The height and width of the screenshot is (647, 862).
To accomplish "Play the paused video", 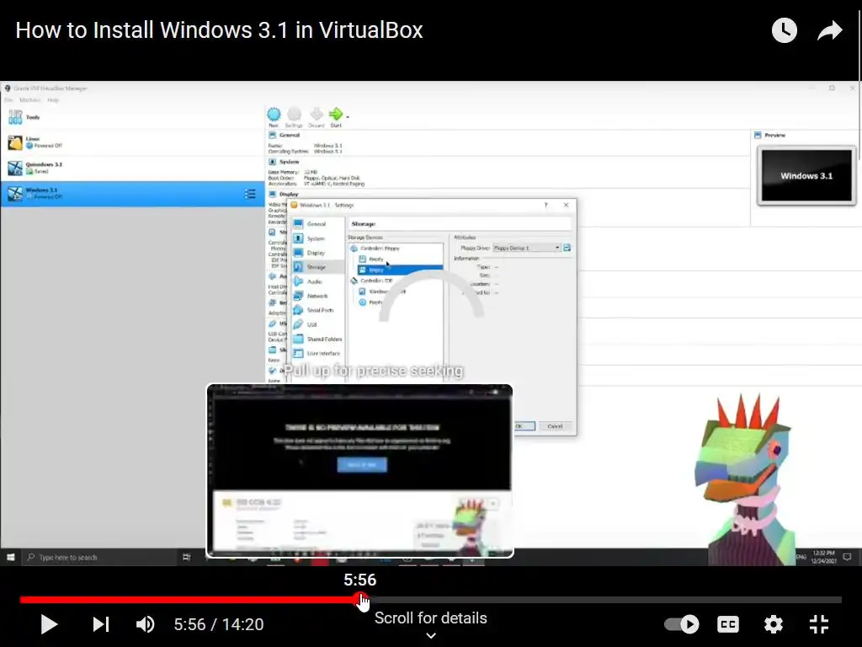I will click(50, 624).
